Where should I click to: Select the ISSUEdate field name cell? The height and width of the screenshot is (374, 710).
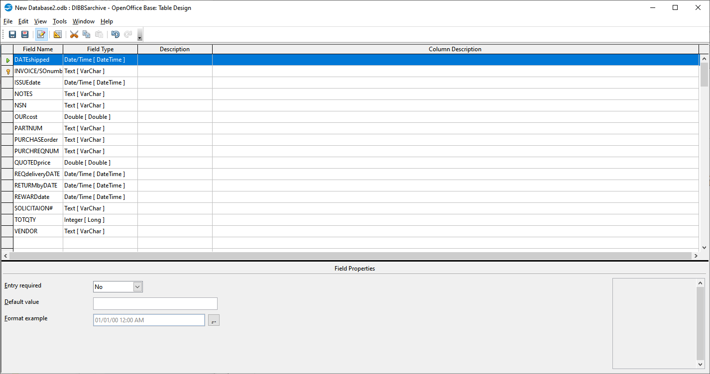[38, 83]
